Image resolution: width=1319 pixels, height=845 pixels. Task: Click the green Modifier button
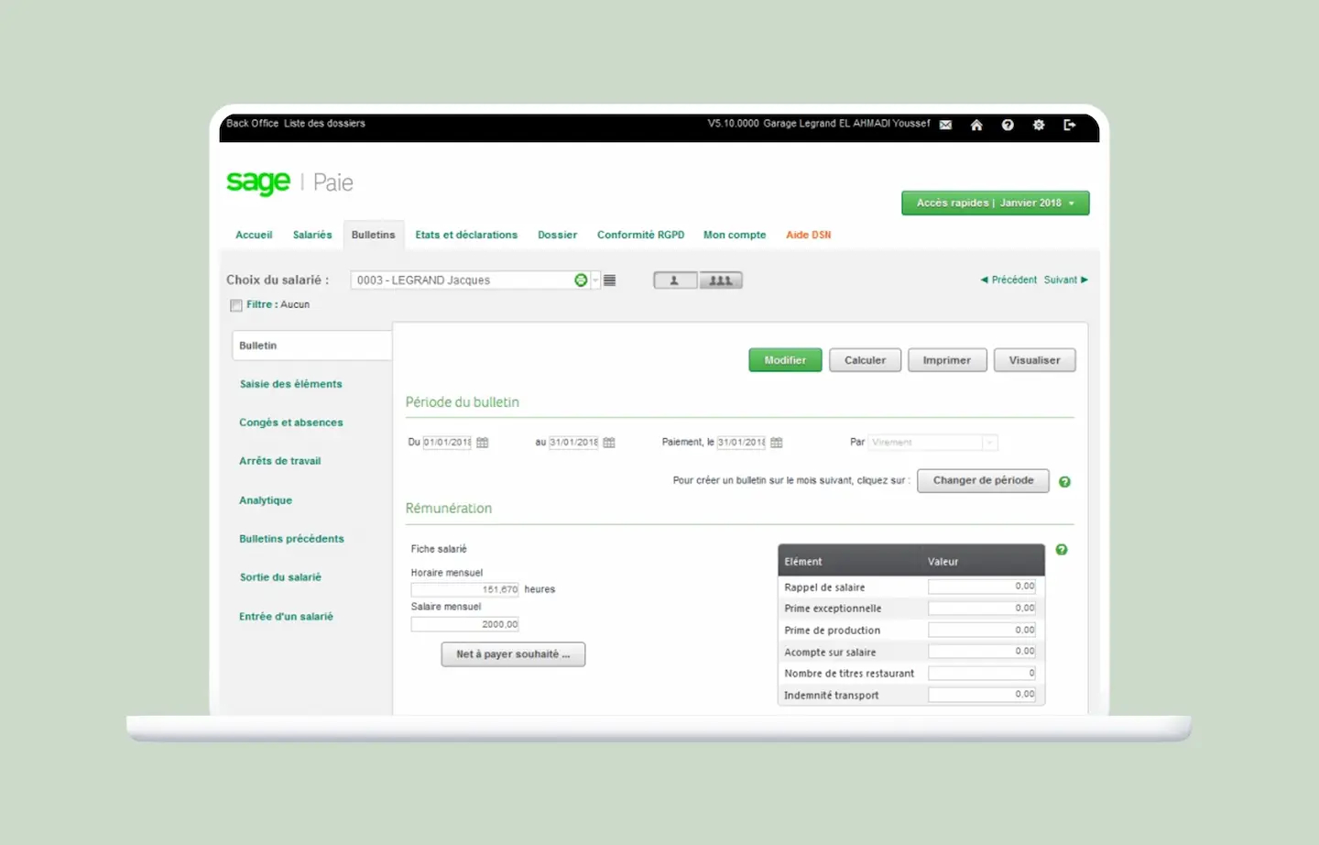coord(786,361)
